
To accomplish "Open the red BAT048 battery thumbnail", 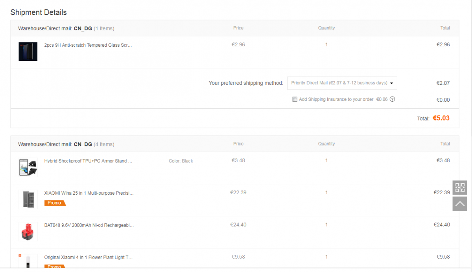I will [28, 232].
